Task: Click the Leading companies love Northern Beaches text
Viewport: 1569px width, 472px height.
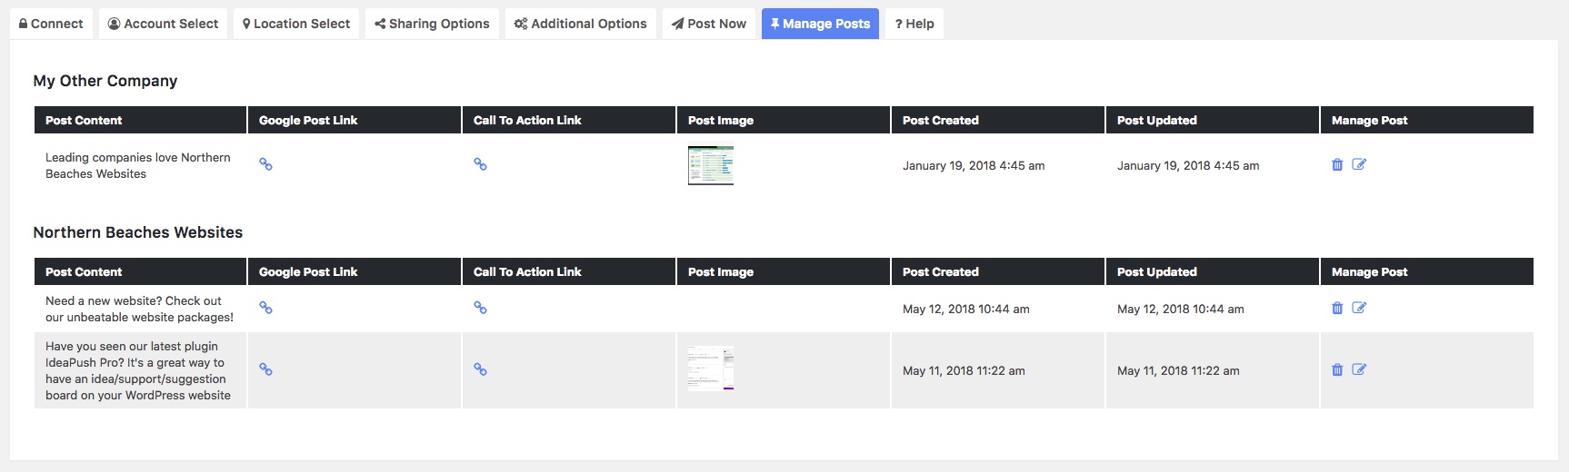Action: point(138,165)
